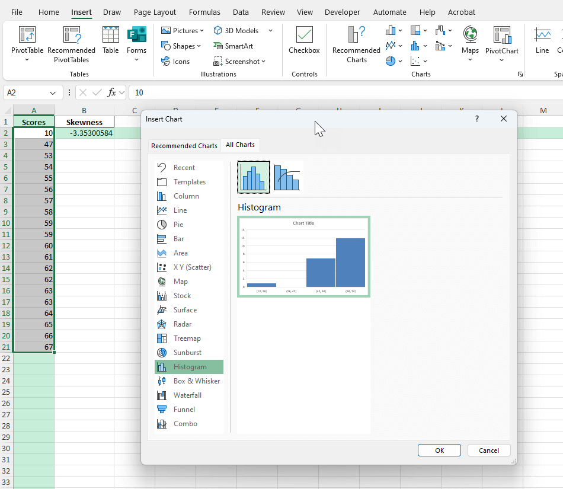563x489 pixels.
Task: Expand the Screenshot dropdown
Action: pyautogui.click(x=263, y=62)
